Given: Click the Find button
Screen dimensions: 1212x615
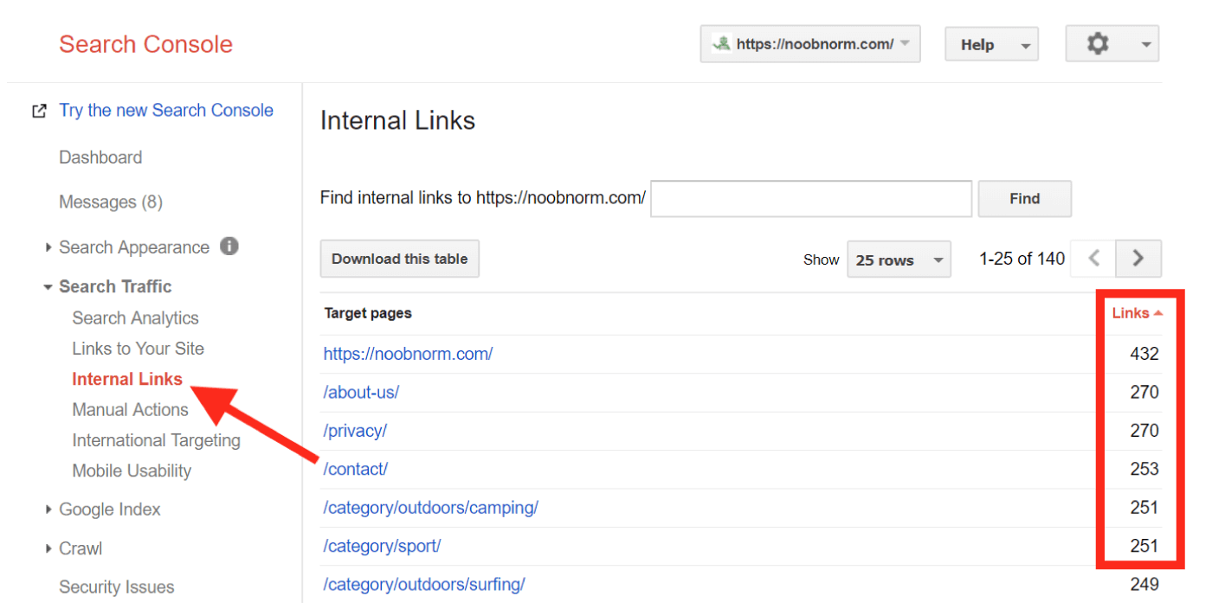Looking at the screenshot, I should 1024,198.
